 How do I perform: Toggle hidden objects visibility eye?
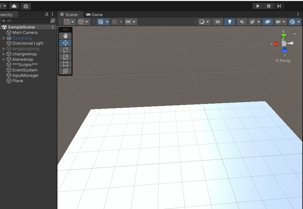pos(268,22)
